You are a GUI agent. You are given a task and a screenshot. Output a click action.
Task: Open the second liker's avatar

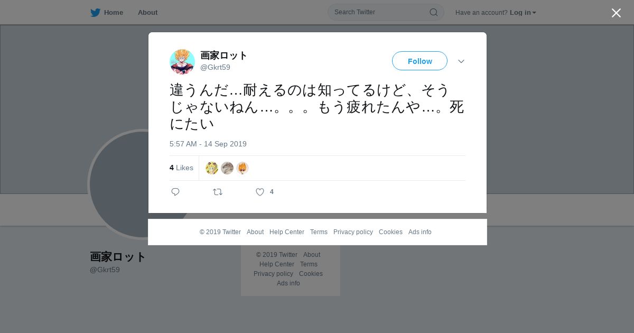(227, 168)
